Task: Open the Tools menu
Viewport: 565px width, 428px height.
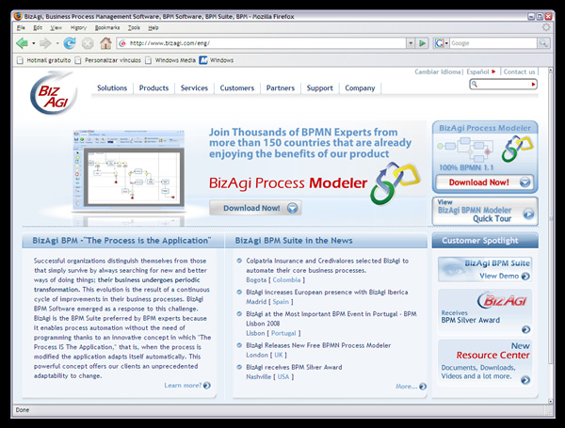Action: (133, 28)
